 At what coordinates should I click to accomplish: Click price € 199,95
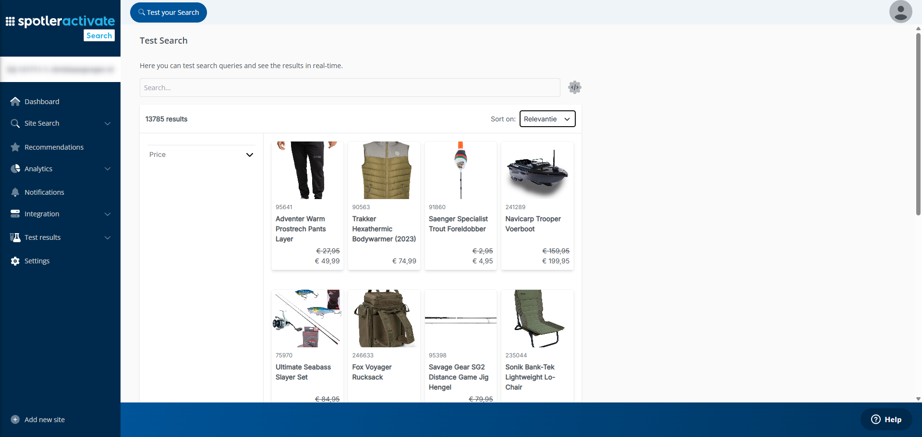coord(556,261)
